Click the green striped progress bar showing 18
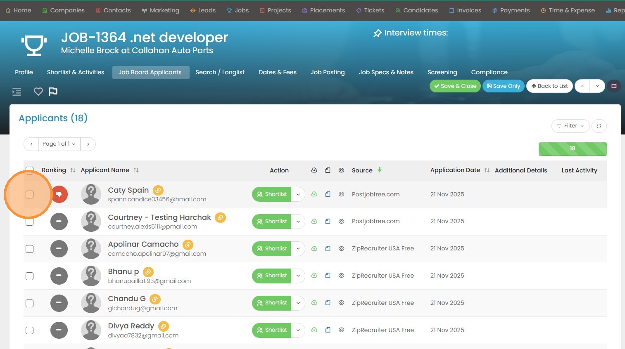Image resolution: width=625 pixels, height=349 pixels. point(572,149)
